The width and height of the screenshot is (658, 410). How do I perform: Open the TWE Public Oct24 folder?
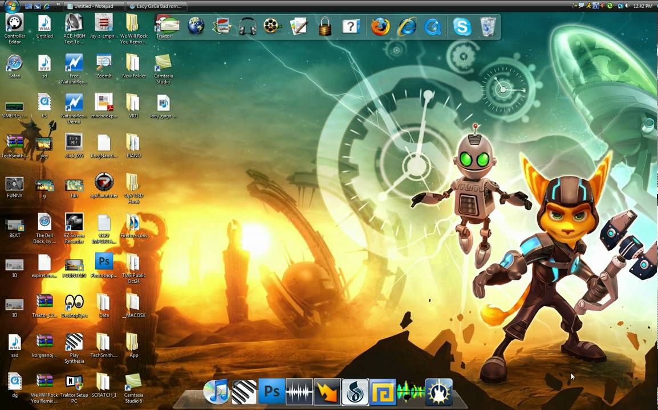[x=133, y=268]
